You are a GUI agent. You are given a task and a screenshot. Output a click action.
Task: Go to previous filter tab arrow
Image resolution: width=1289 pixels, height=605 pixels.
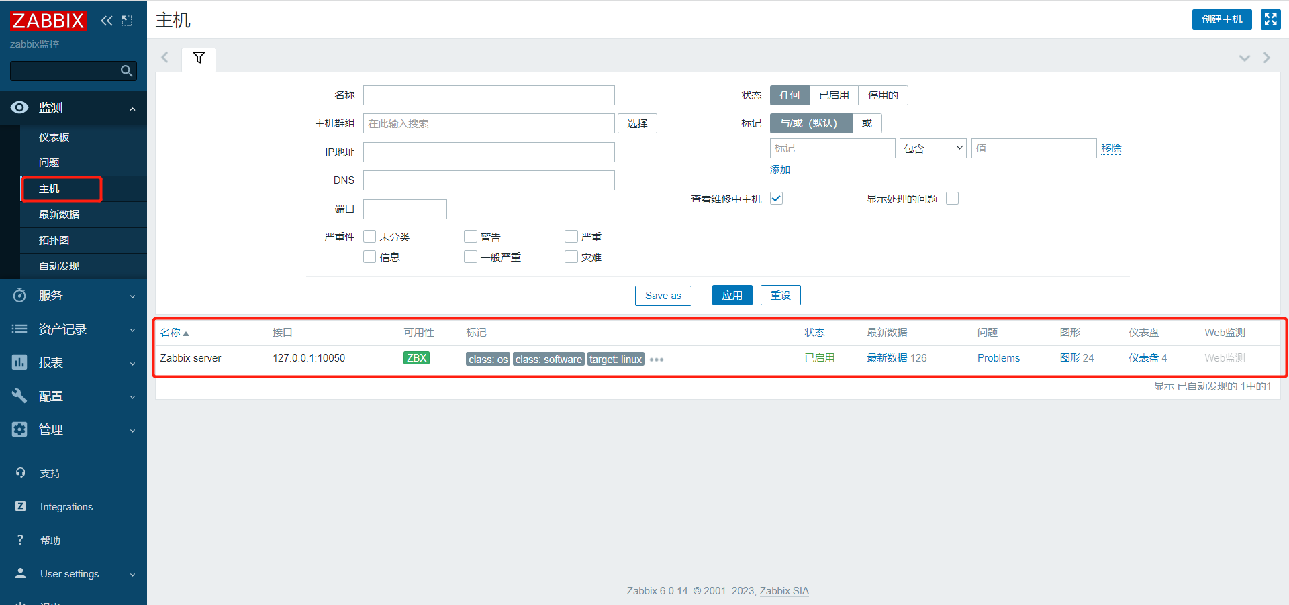(164, 58)
